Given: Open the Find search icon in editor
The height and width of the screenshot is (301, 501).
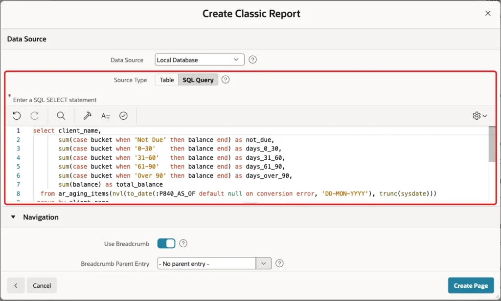Looking at the screenshot, I should pyautogui.click(x=61, y=115).
